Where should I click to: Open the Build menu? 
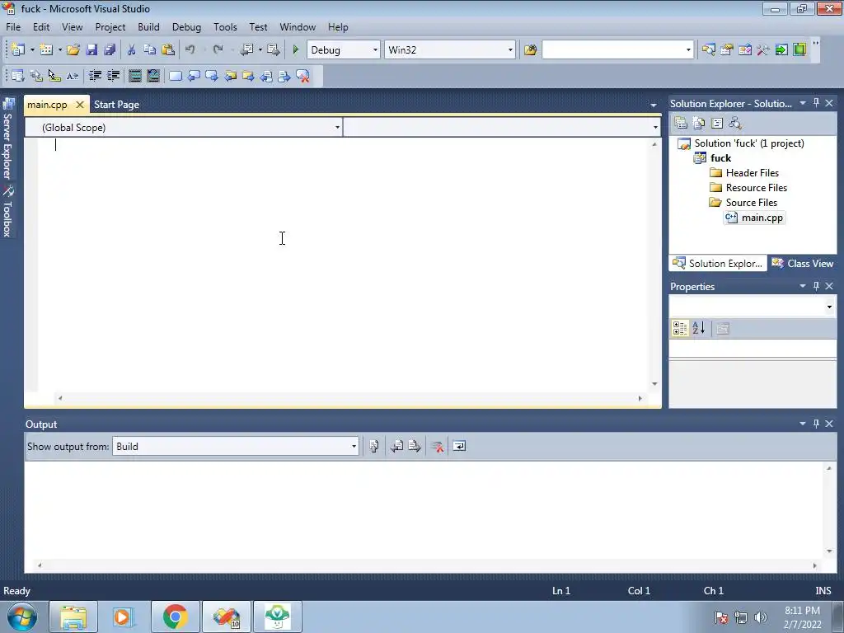(148, 27)
